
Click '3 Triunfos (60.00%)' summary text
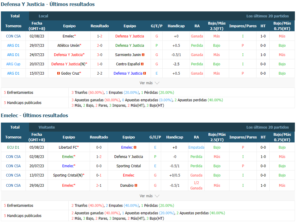coord(88,92)
